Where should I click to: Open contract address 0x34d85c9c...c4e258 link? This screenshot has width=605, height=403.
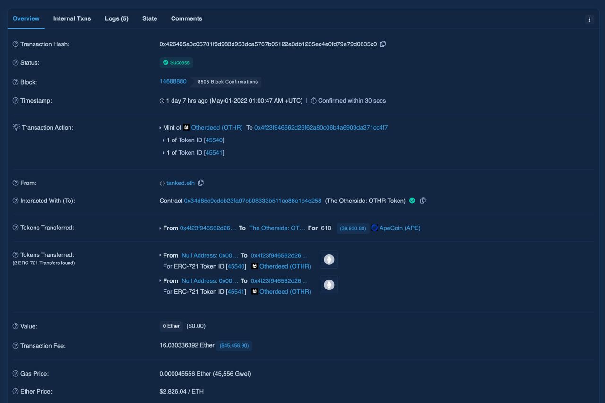click(253, 201)
